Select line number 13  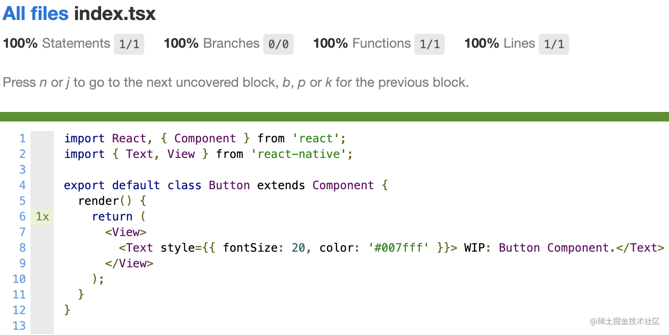point(20,326)
